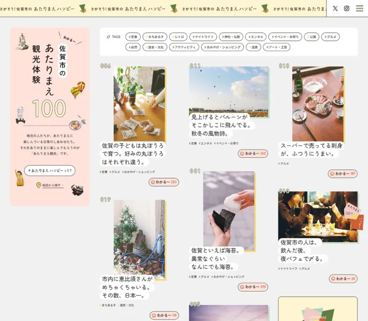The height and width of the screenshot is (321, 368).
Task: Click #イベント・お祭り tag under balloon card
Action: coord(226,144)
